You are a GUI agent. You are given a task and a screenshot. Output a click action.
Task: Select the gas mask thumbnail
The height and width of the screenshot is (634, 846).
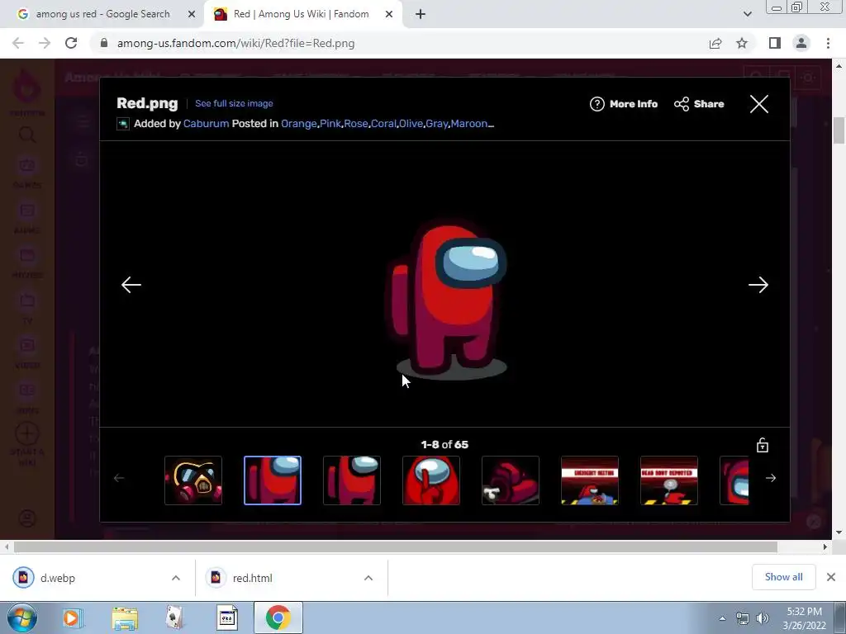[193, 480]
